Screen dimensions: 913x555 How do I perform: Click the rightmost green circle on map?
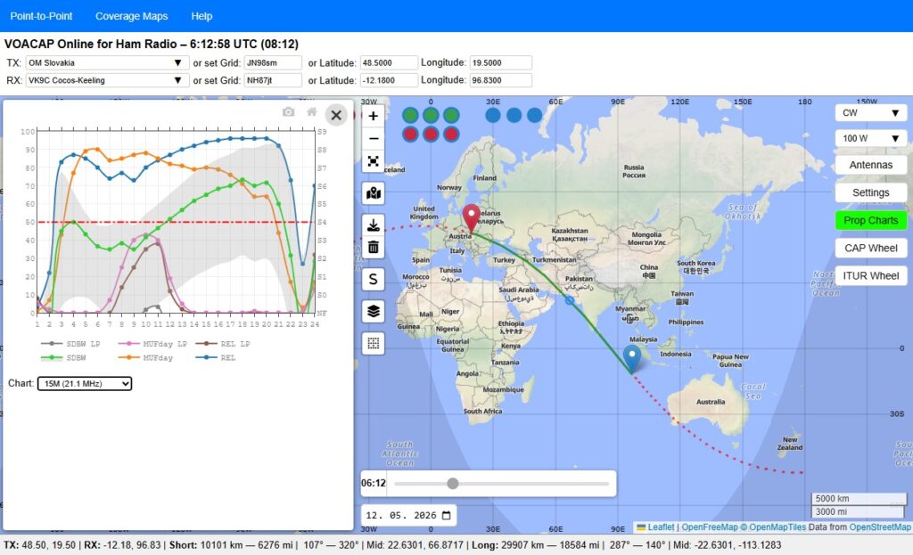[x=451, y=115]
